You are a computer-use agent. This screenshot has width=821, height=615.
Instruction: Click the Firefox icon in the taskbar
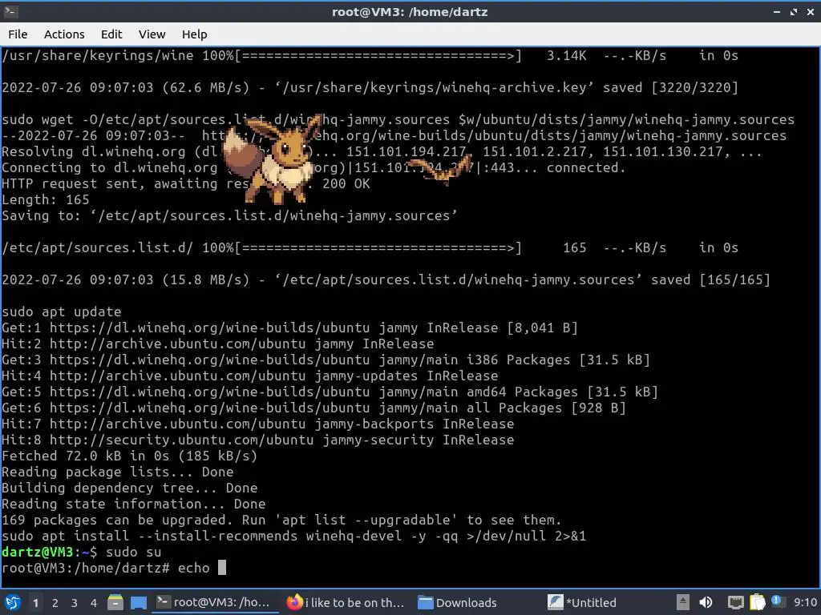(x=295, y=602)
